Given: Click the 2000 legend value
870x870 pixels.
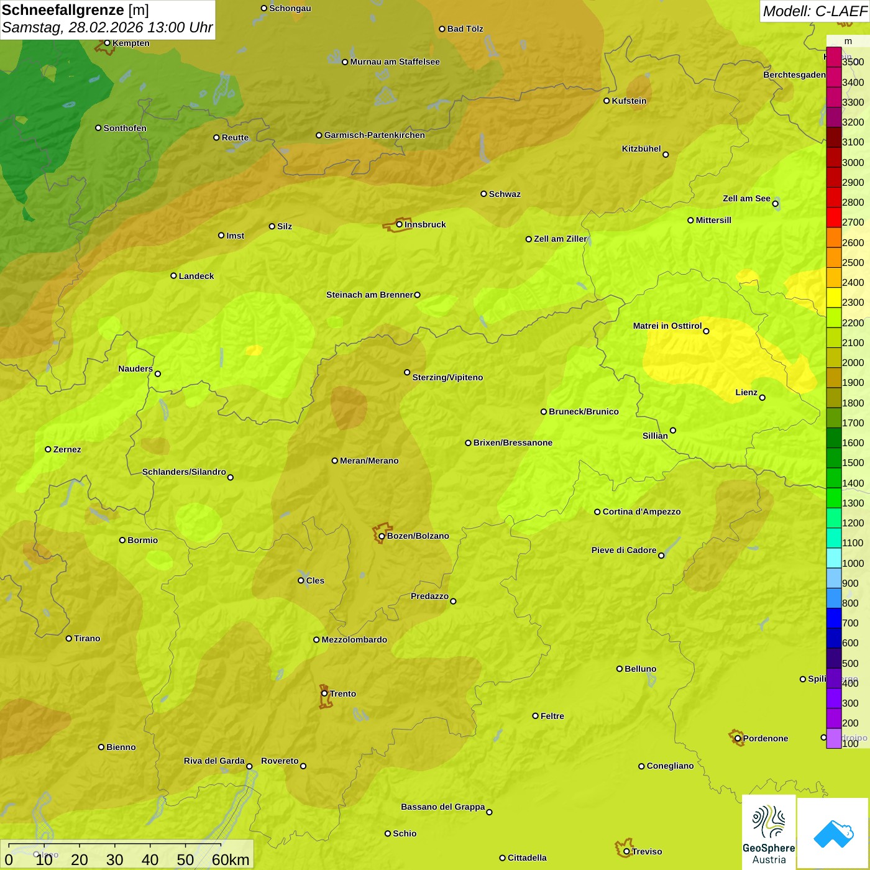Looking at the screenshot, I should (x=853, y=362).
